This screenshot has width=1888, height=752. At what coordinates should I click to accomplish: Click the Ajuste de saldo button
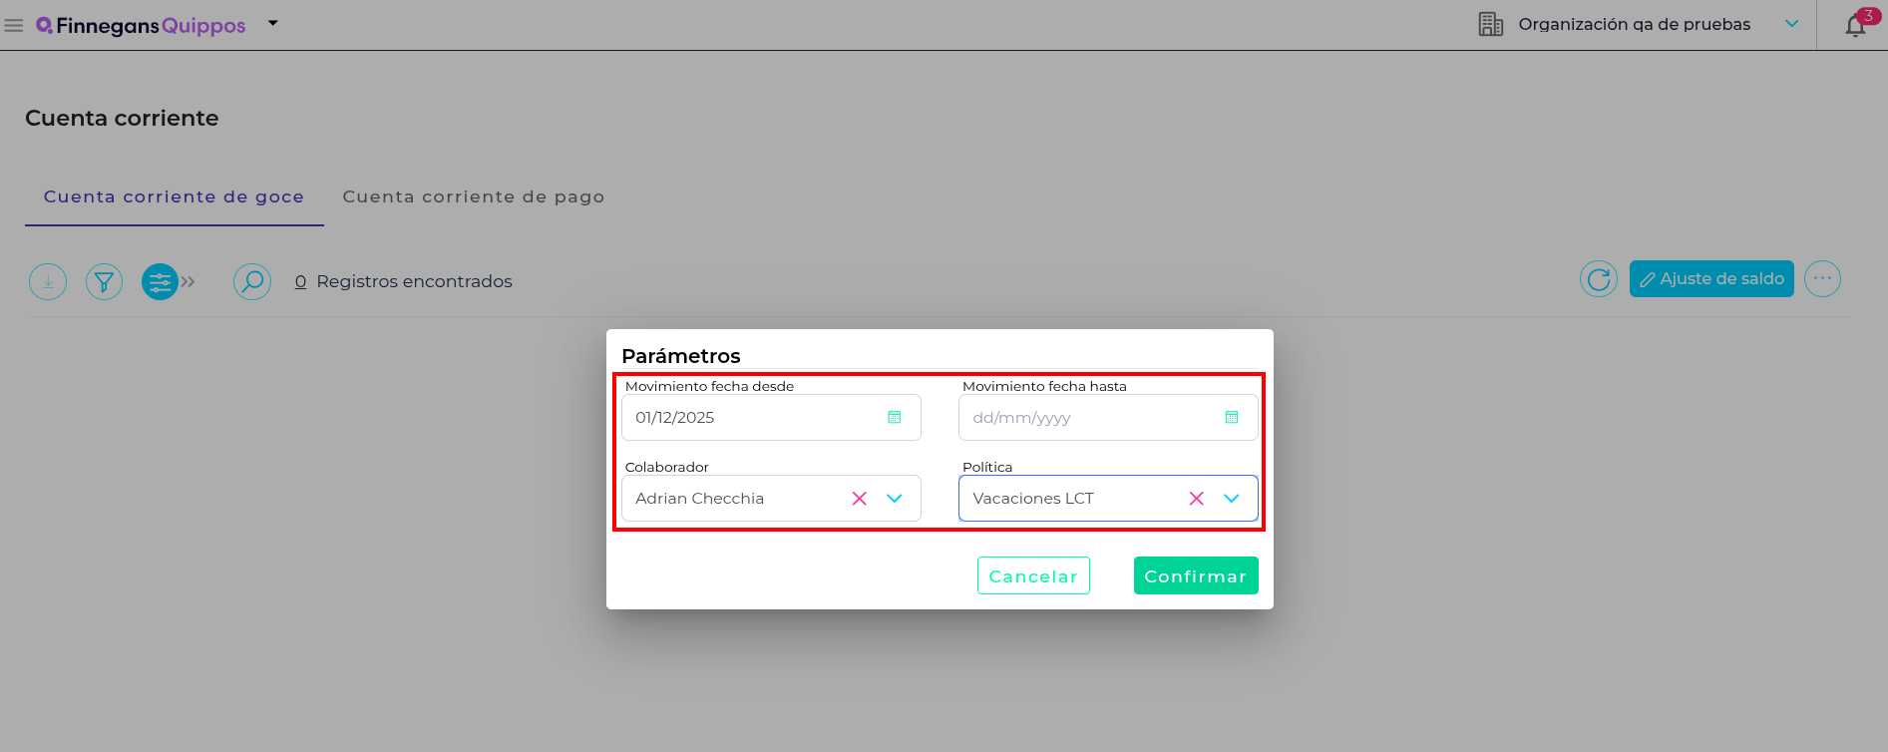click(x=1711, y=279)
